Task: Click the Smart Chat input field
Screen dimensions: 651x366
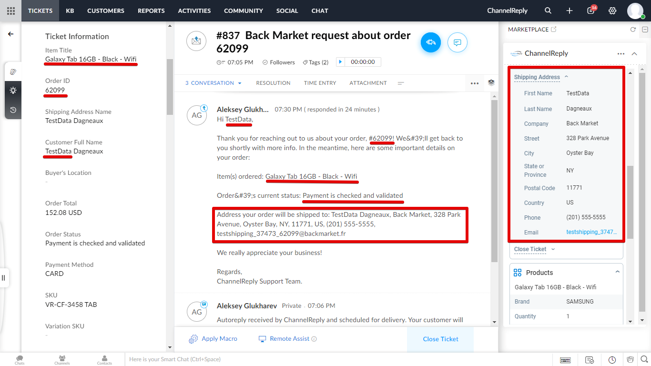Action: tap(338, 359)
